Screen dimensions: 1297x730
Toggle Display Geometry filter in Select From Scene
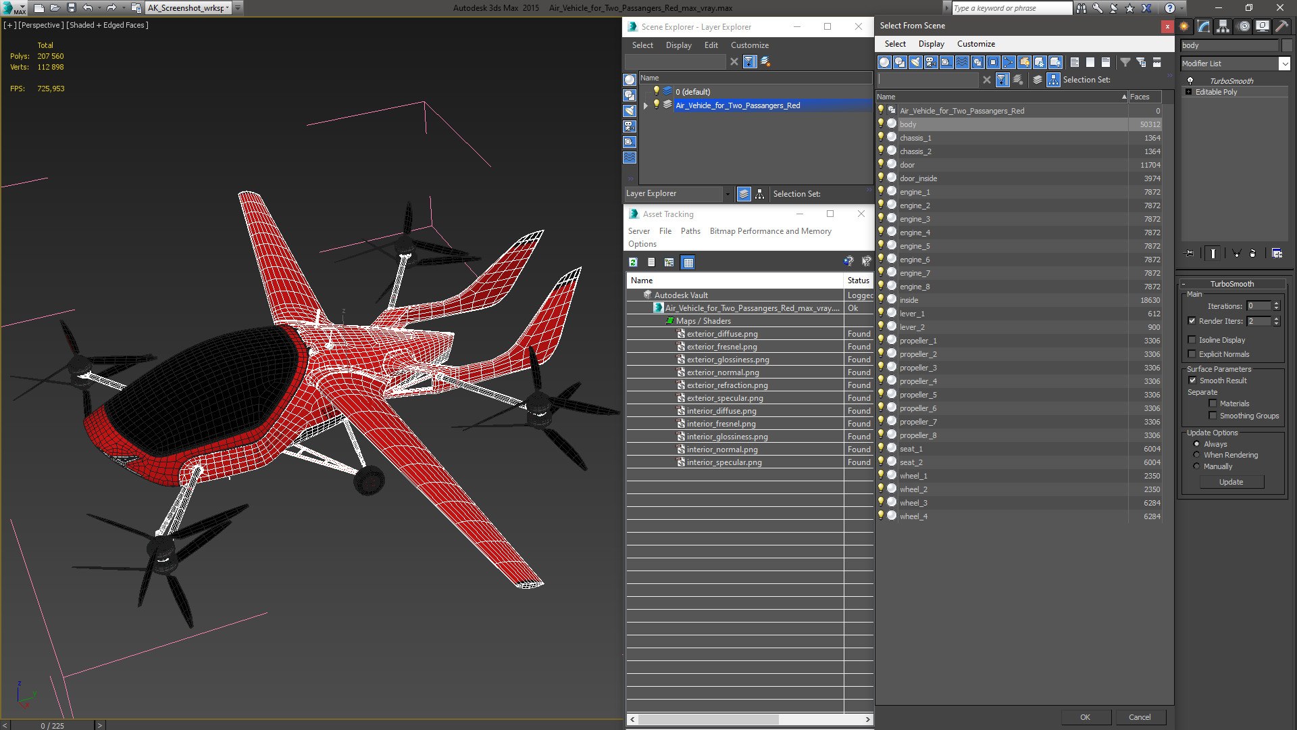[x=884, y=62]
